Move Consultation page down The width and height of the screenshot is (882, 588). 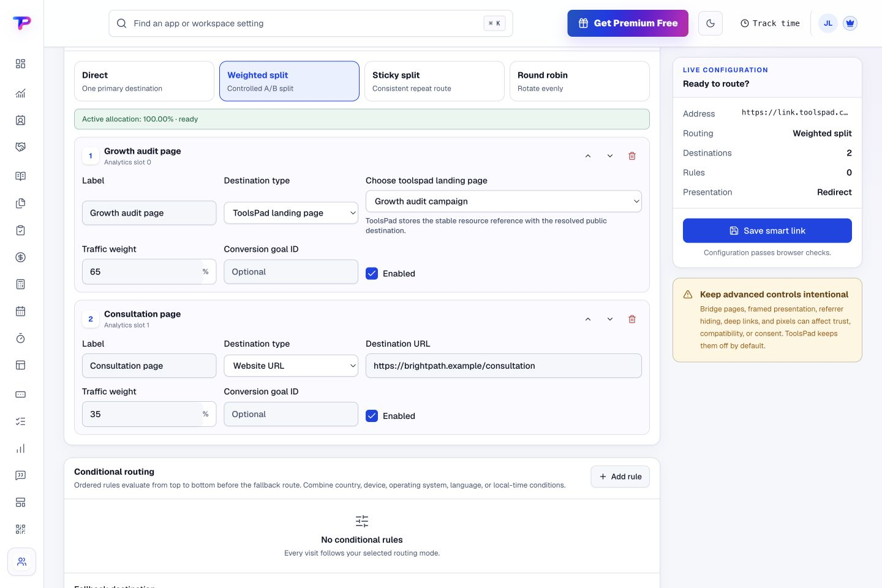pos(610,319)
